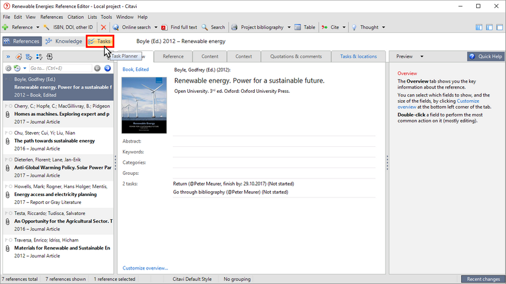Click the Project bibliography printer icon
The image size is (506, 284).
pyautogui.click(x=234, y=27)
